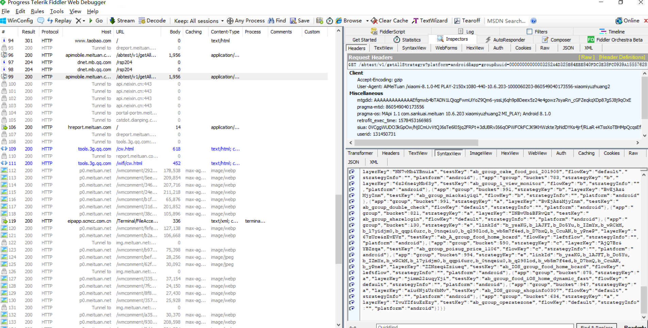Click the image icon of session 112
This screenshot has height=328, width=648.
click(x=4, y=170)
